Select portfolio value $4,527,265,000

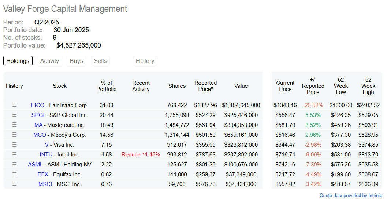pyautogui.click(x=79, y=45)
